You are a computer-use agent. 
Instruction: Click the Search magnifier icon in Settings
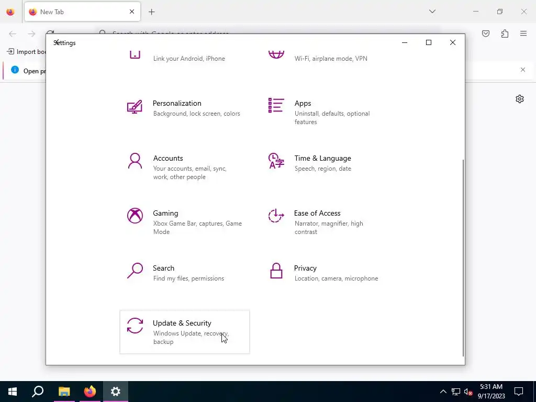click(135, 271)
